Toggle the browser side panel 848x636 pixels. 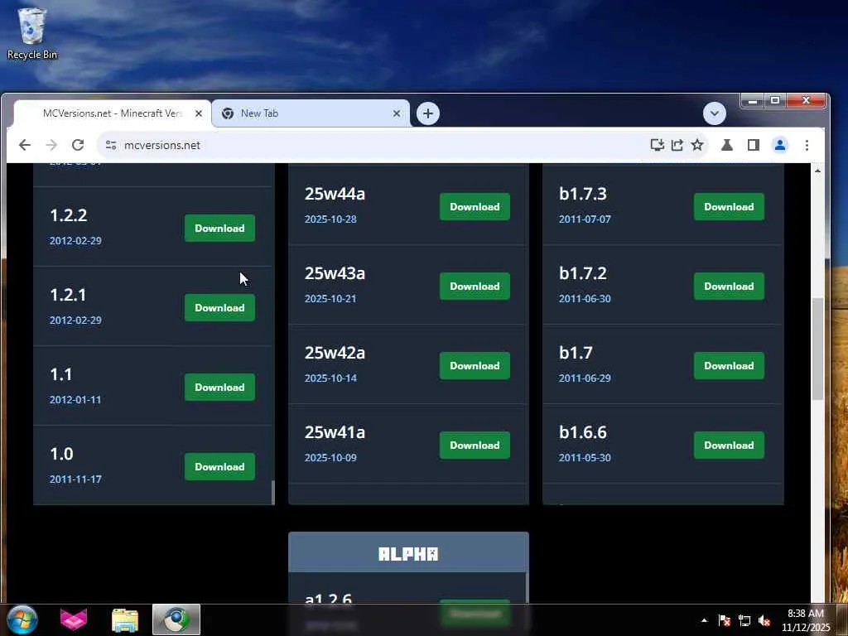pos(754,145)
